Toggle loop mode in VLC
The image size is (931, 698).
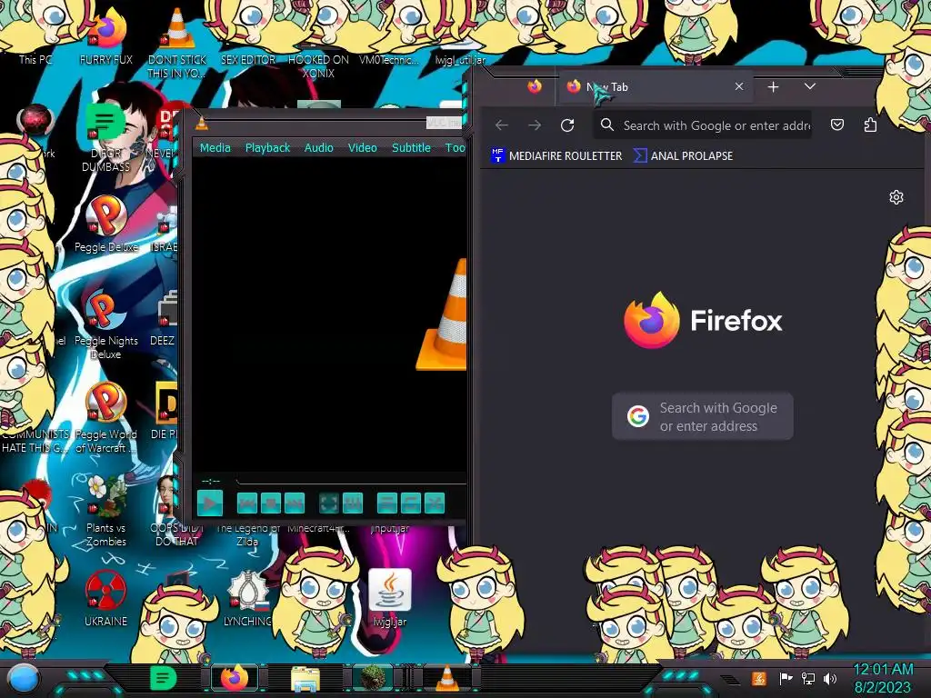(x=411, y=504)
